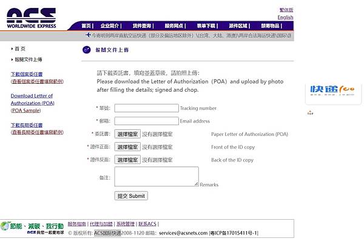Open footer link 系统管理
Viewport: 364px width, 241px height.
pos(126,224)
